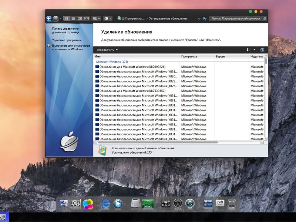This screenshot has width=296, height=222.
Task: Click the vertical scrollbar thumb
Action: (x=266, y=61)
